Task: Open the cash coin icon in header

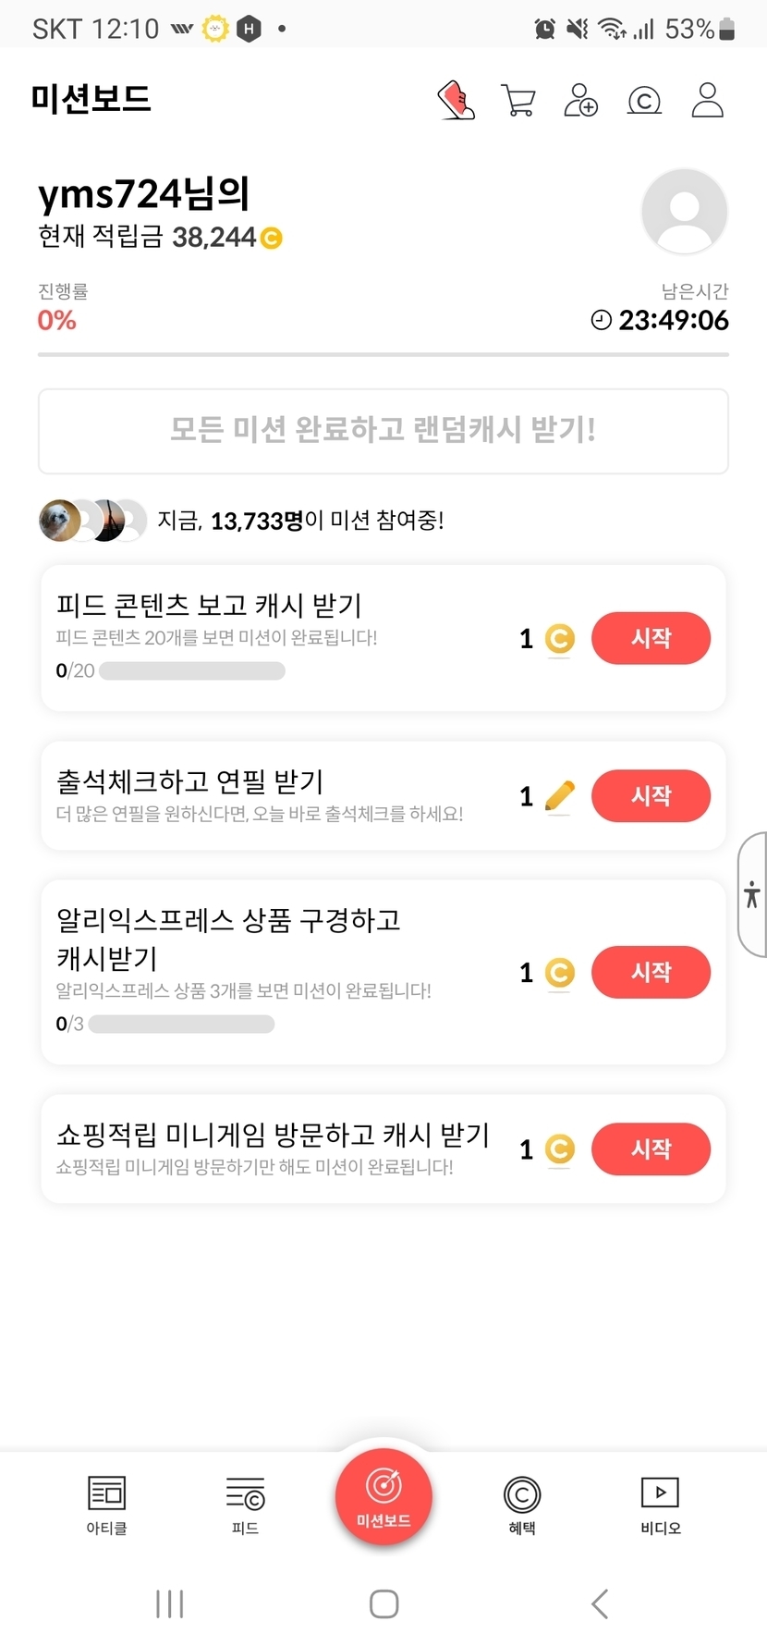Action: [x=644, y=100]
